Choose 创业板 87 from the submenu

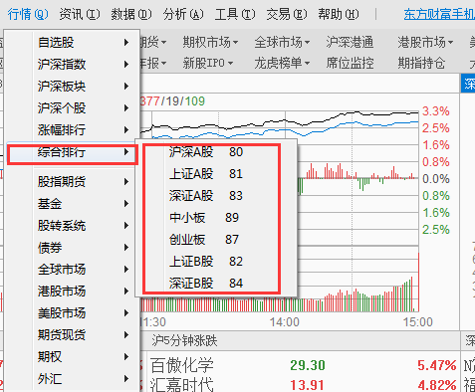[x=204, y=240]
